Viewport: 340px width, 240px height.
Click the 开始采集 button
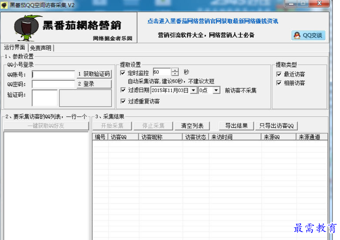click(112, 126)
